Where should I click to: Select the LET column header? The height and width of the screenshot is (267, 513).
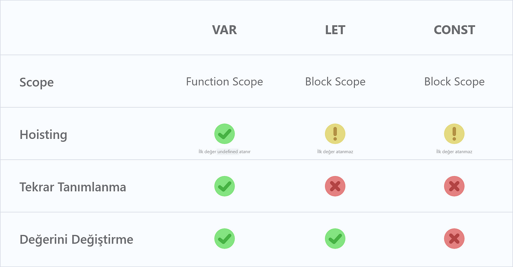(x=335, y=30)
